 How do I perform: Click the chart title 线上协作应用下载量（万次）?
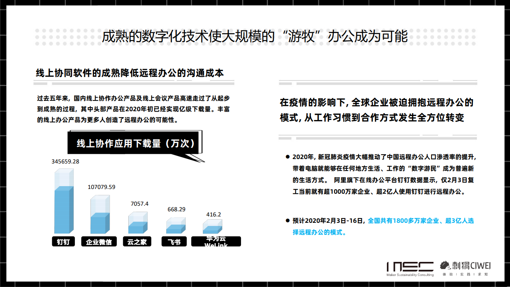click(137, 143)
